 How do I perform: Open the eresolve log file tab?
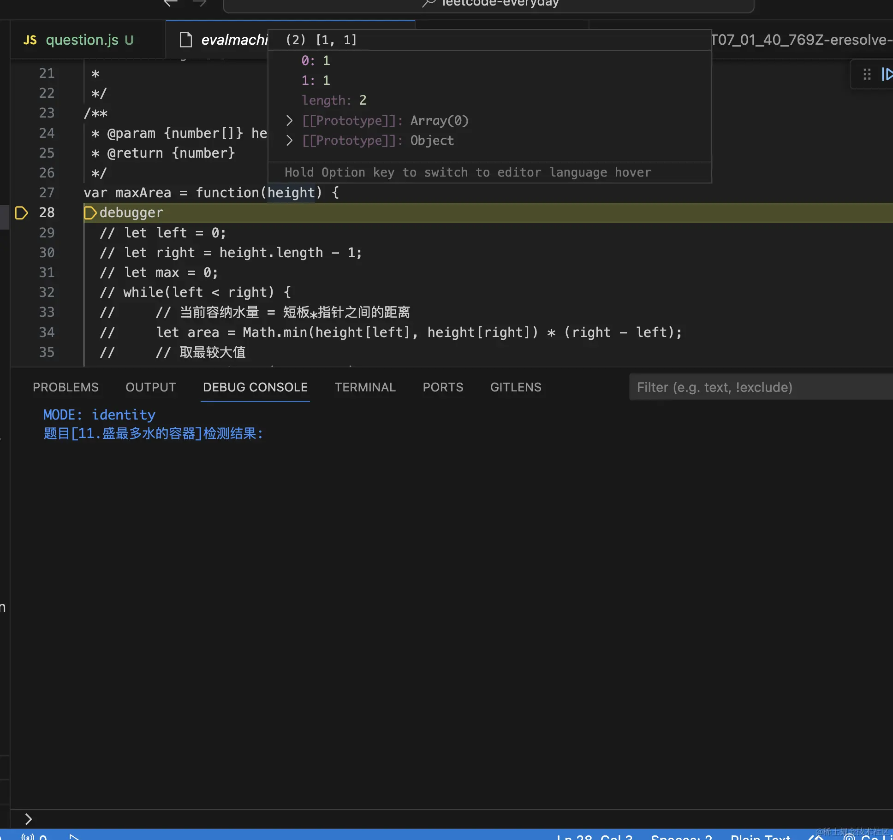click(802, 40)
